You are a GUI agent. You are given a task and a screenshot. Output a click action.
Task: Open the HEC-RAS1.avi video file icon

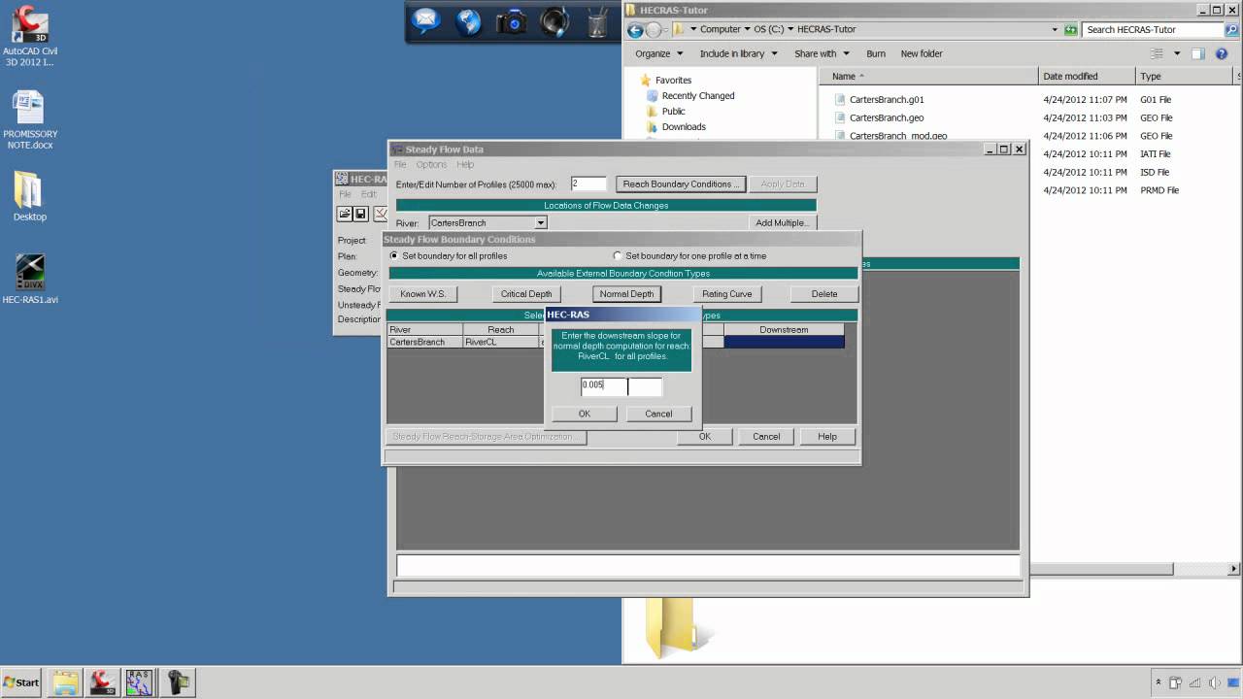30,278
